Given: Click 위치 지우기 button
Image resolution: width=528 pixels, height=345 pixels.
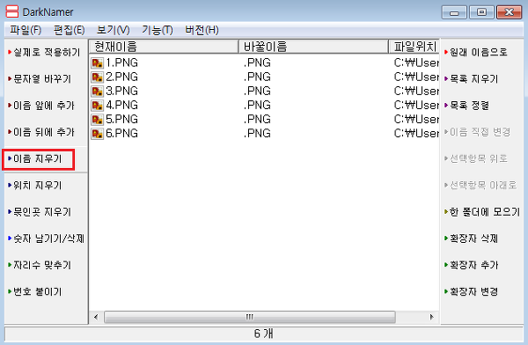Looking at the screenshot, I should point(35,186).
